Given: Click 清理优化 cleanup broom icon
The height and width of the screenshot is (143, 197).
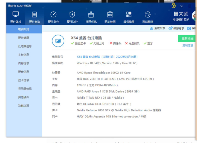Looking at the screenshot, I should (x=91, y=15).
